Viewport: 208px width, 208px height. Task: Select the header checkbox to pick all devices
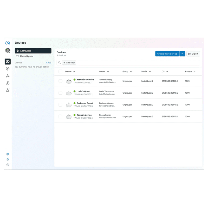(60, 71)
